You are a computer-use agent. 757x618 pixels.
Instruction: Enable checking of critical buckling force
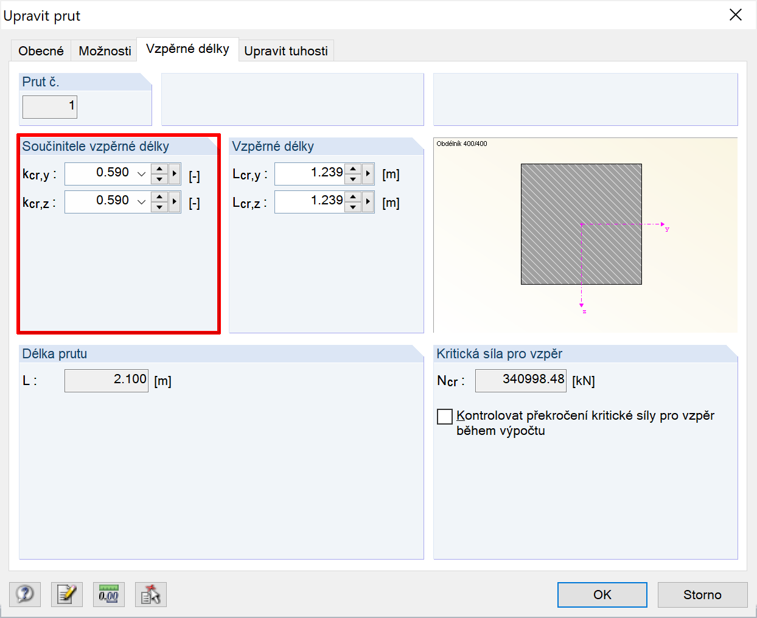coord(445,417)
